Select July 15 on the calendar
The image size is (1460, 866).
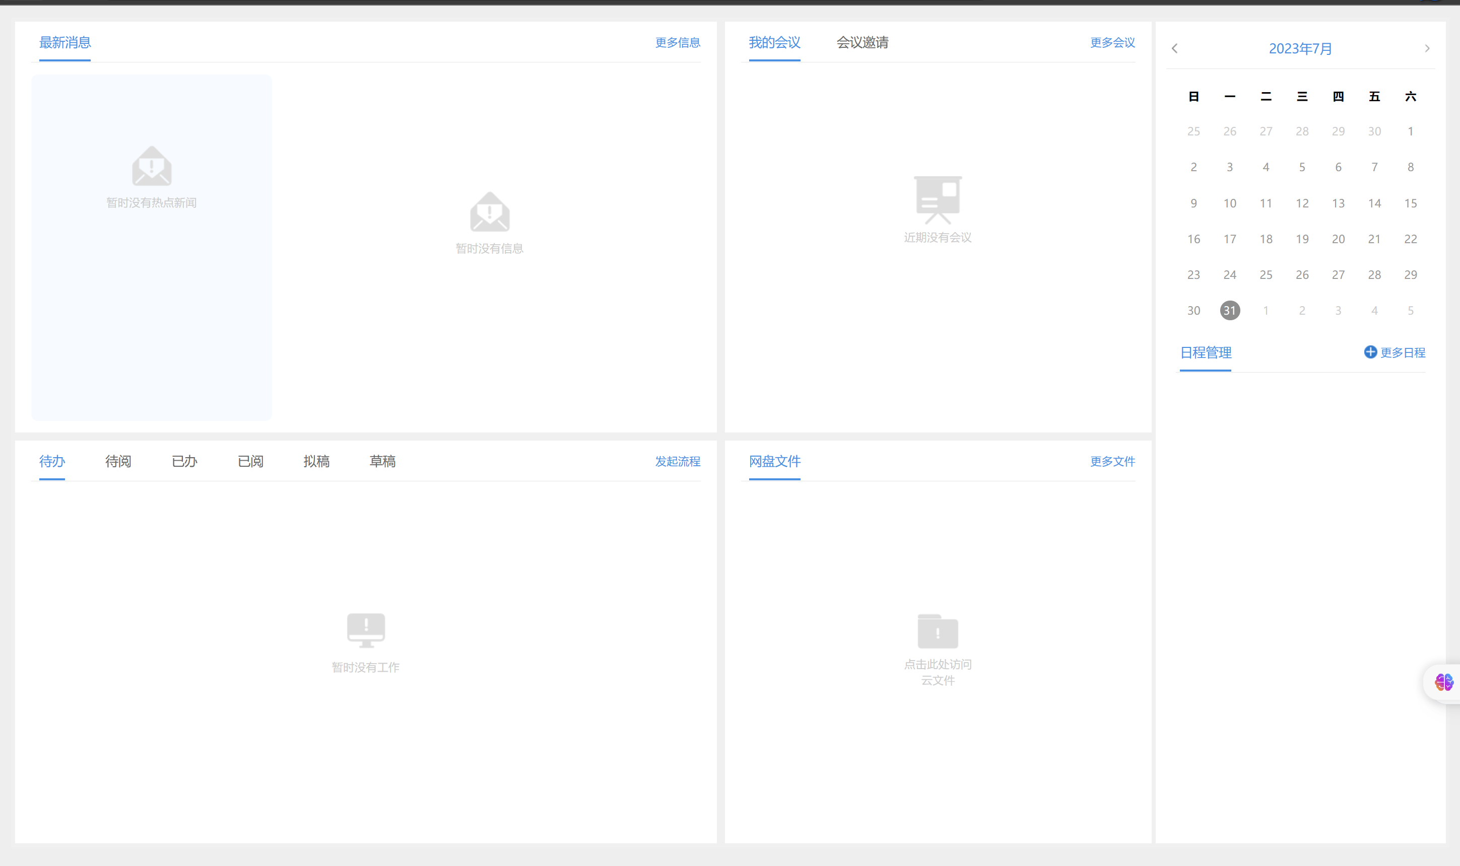tap(1411, 203)
